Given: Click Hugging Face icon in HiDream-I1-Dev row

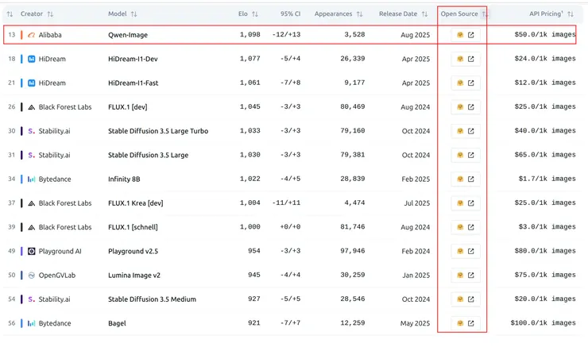Looking at the screenshot, I should (x=459, y=59).
